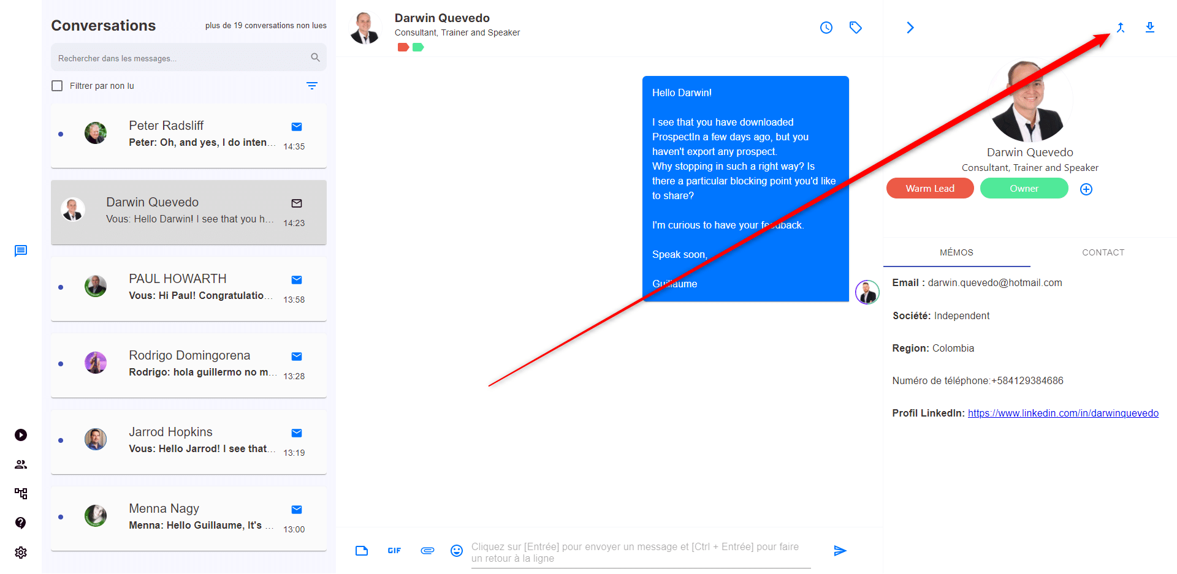Click the Owner tag button
Screen dimensions: 1177x574
pyautogui.click(x=1024, y=189)
